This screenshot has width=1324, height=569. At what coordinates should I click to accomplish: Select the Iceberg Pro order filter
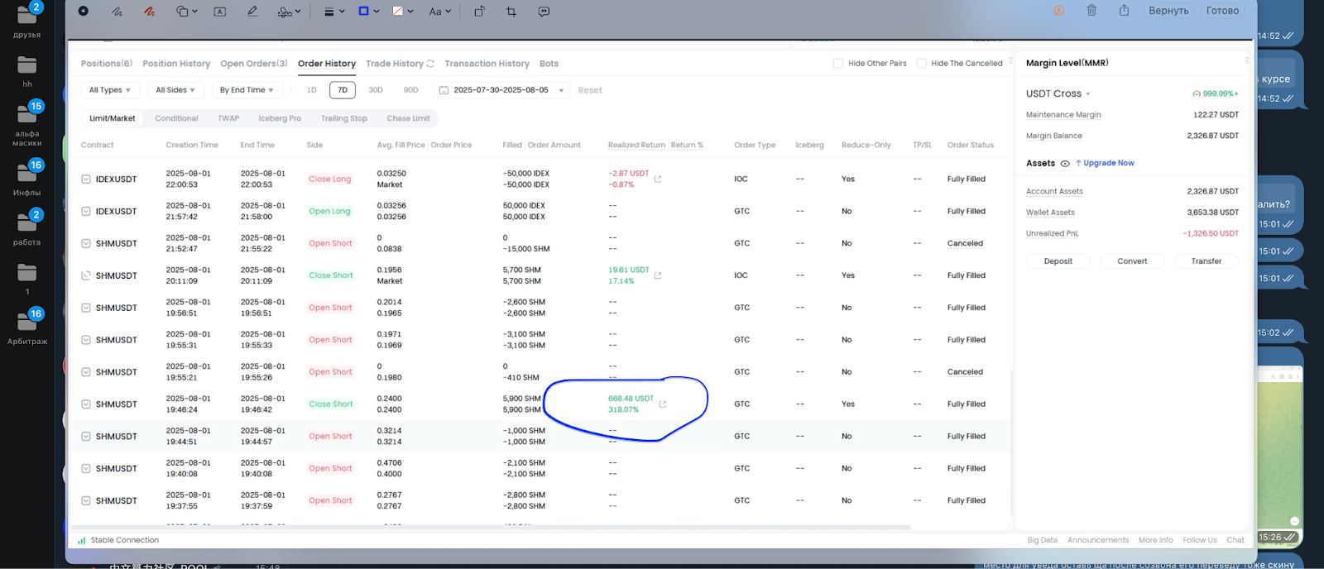[280, 118]
